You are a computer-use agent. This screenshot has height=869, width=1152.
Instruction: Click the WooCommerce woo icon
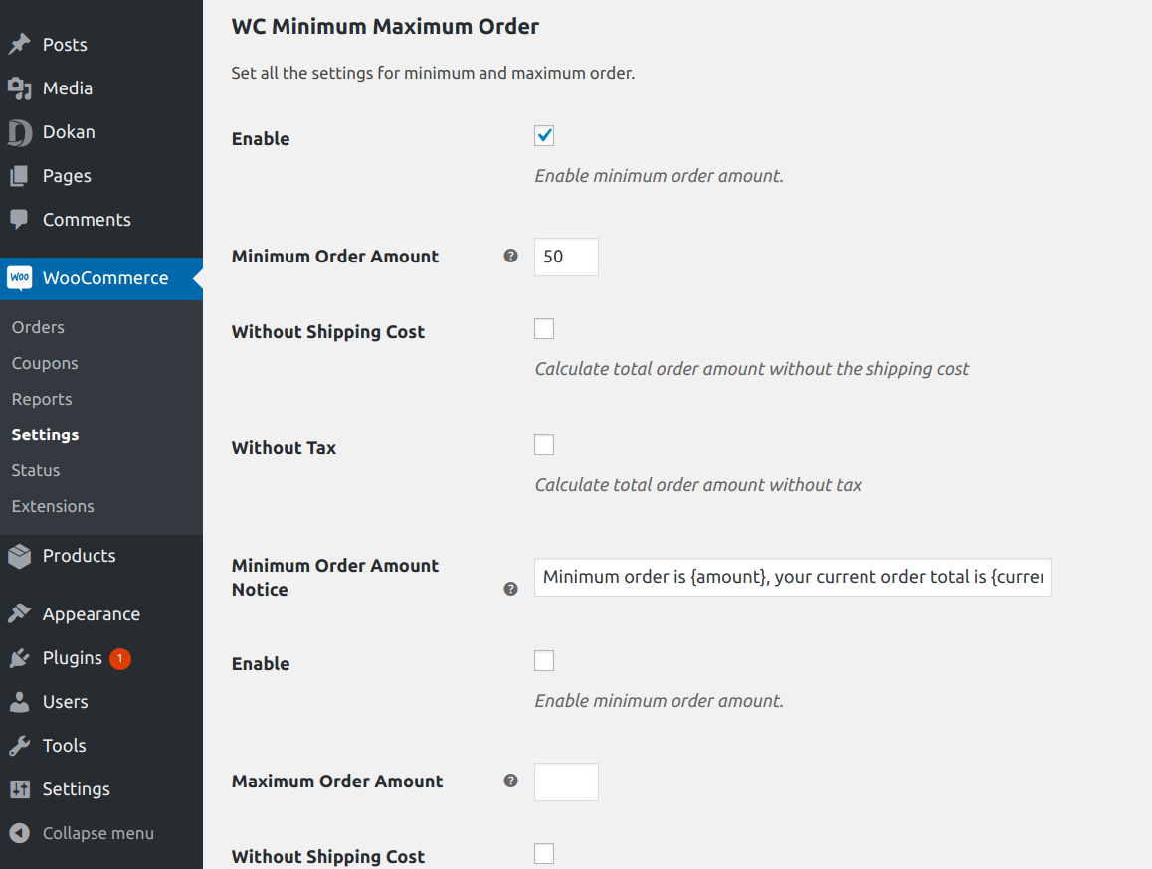(20, 278)
